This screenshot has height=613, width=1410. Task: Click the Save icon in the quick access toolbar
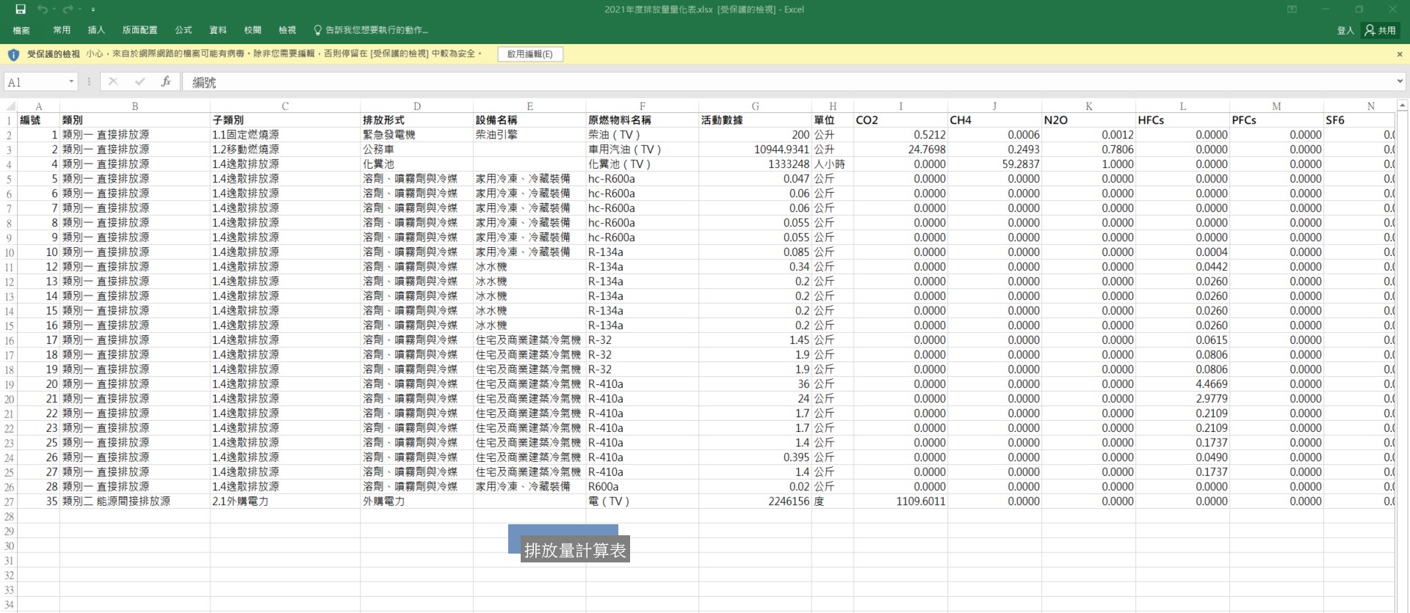(x=21, y=10)
